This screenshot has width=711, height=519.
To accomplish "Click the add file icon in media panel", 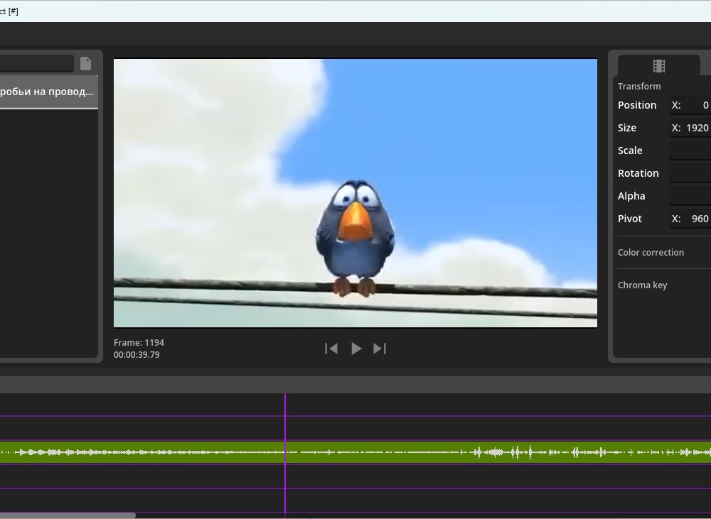I will point(85,64).
